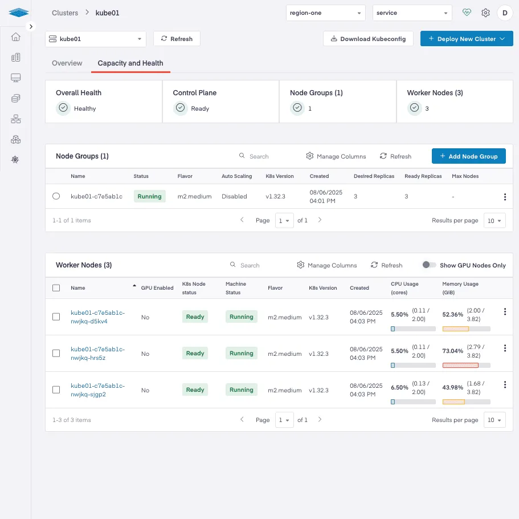Click the blue platform logo icon

coord(19,13)
